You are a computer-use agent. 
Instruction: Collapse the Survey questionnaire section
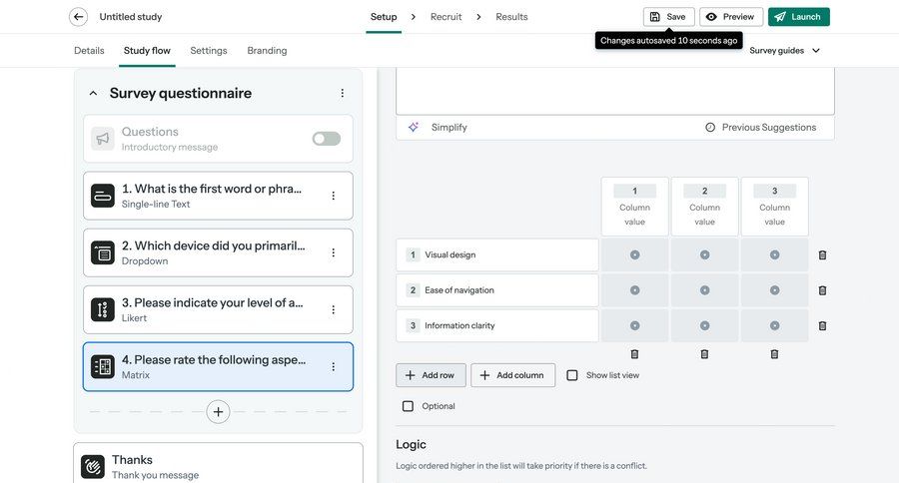click(93, 93)
